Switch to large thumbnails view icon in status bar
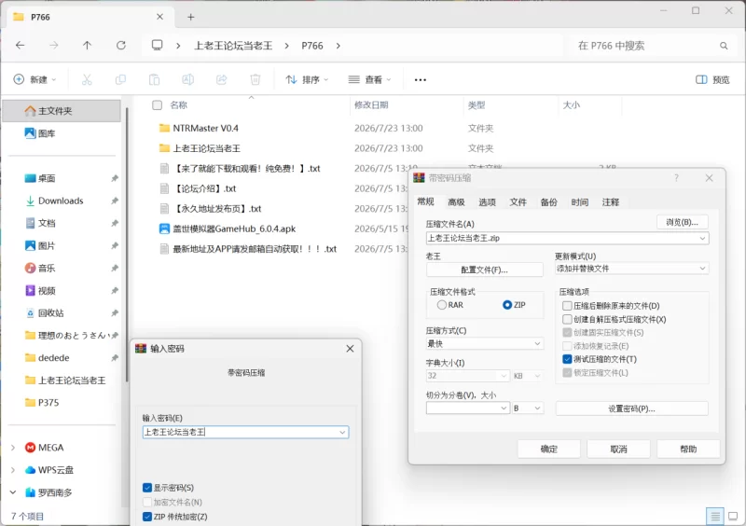The image size is (746, 526). tap(733, 516)
